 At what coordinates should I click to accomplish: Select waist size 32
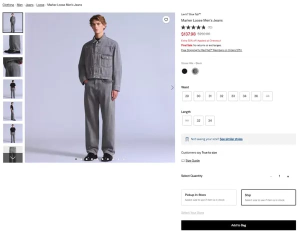(221, 96)
